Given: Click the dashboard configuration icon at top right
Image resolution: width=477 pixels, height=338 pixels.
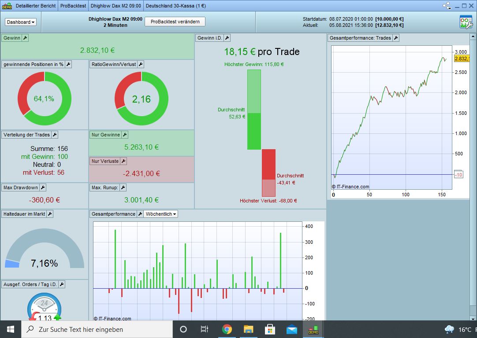Looking at the screenshot, I should (x=466, y=22).
